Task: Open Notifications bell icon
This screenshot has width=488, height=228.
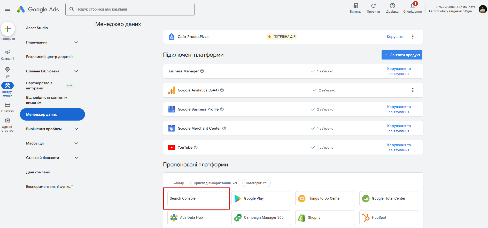Action: pos(413,6)
